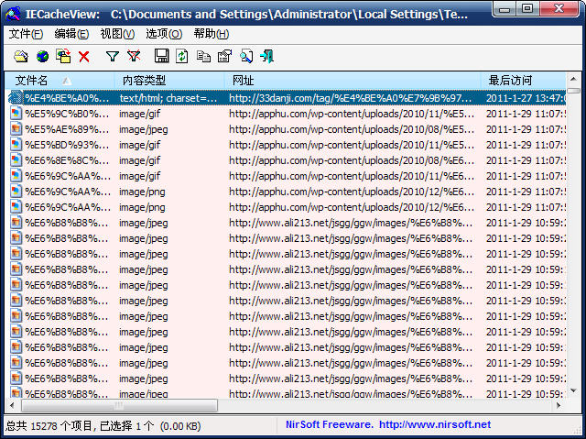Click the copy selected cache files icon
This screenshot has width=586, height=439.
63,56
